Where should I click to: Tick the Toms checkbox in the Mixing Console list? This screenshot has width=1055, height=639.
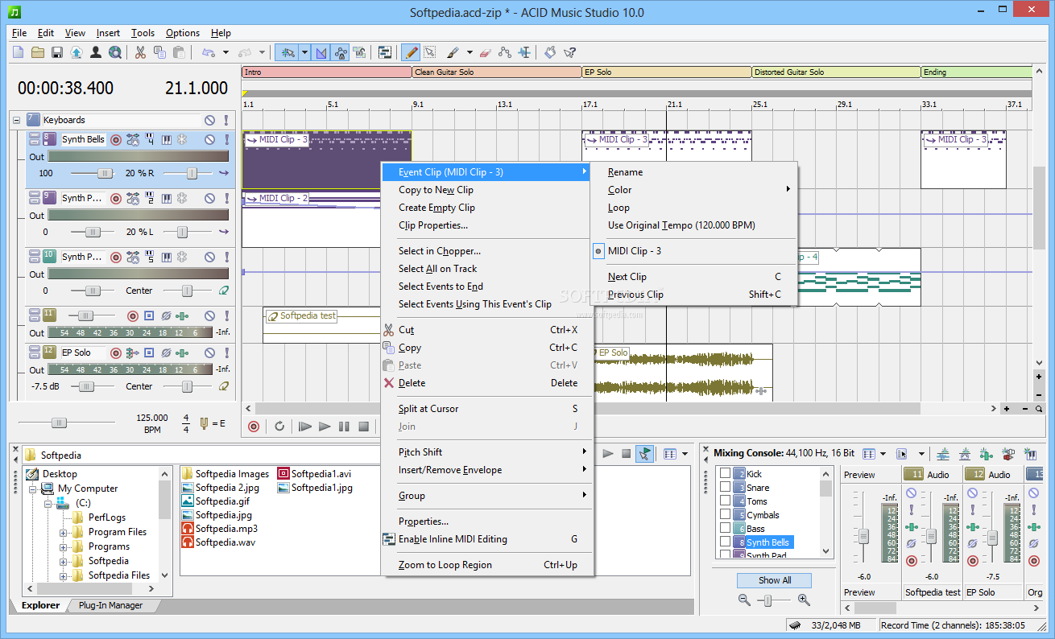pyautogui.click(x=725, y=501)
